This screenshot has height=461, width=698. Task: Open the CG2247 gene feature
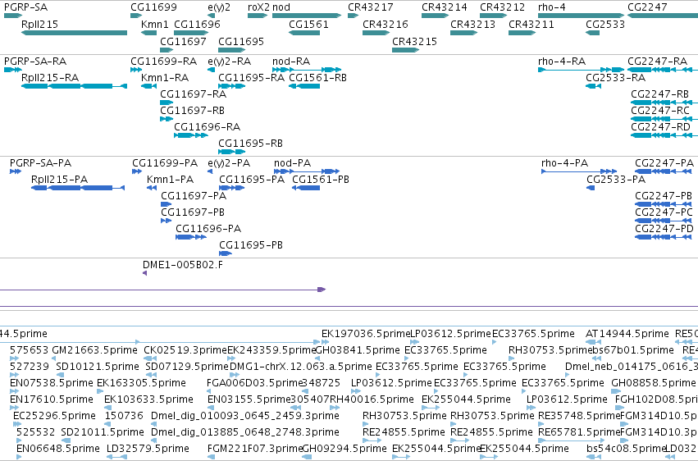[663, 16]
